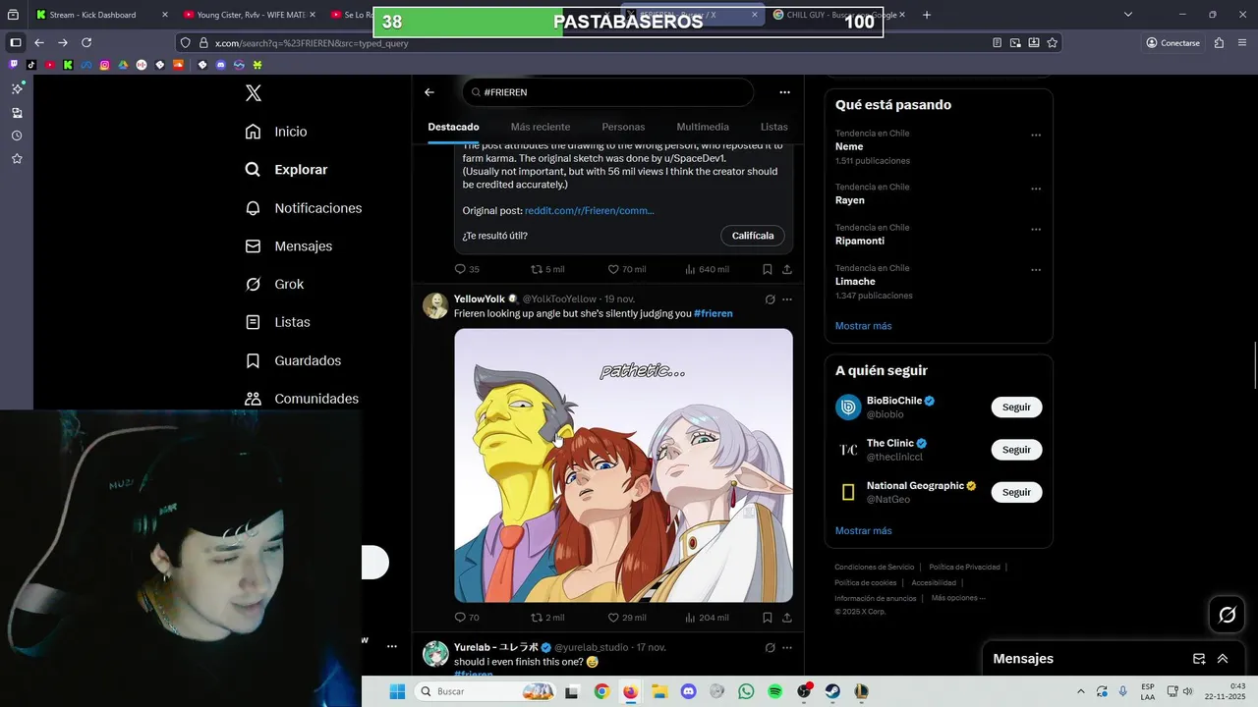Viewport: 1258px width, 707px height.
Task: Like YellowYolk post with 29 mil likes
Action: coord(627,618)
